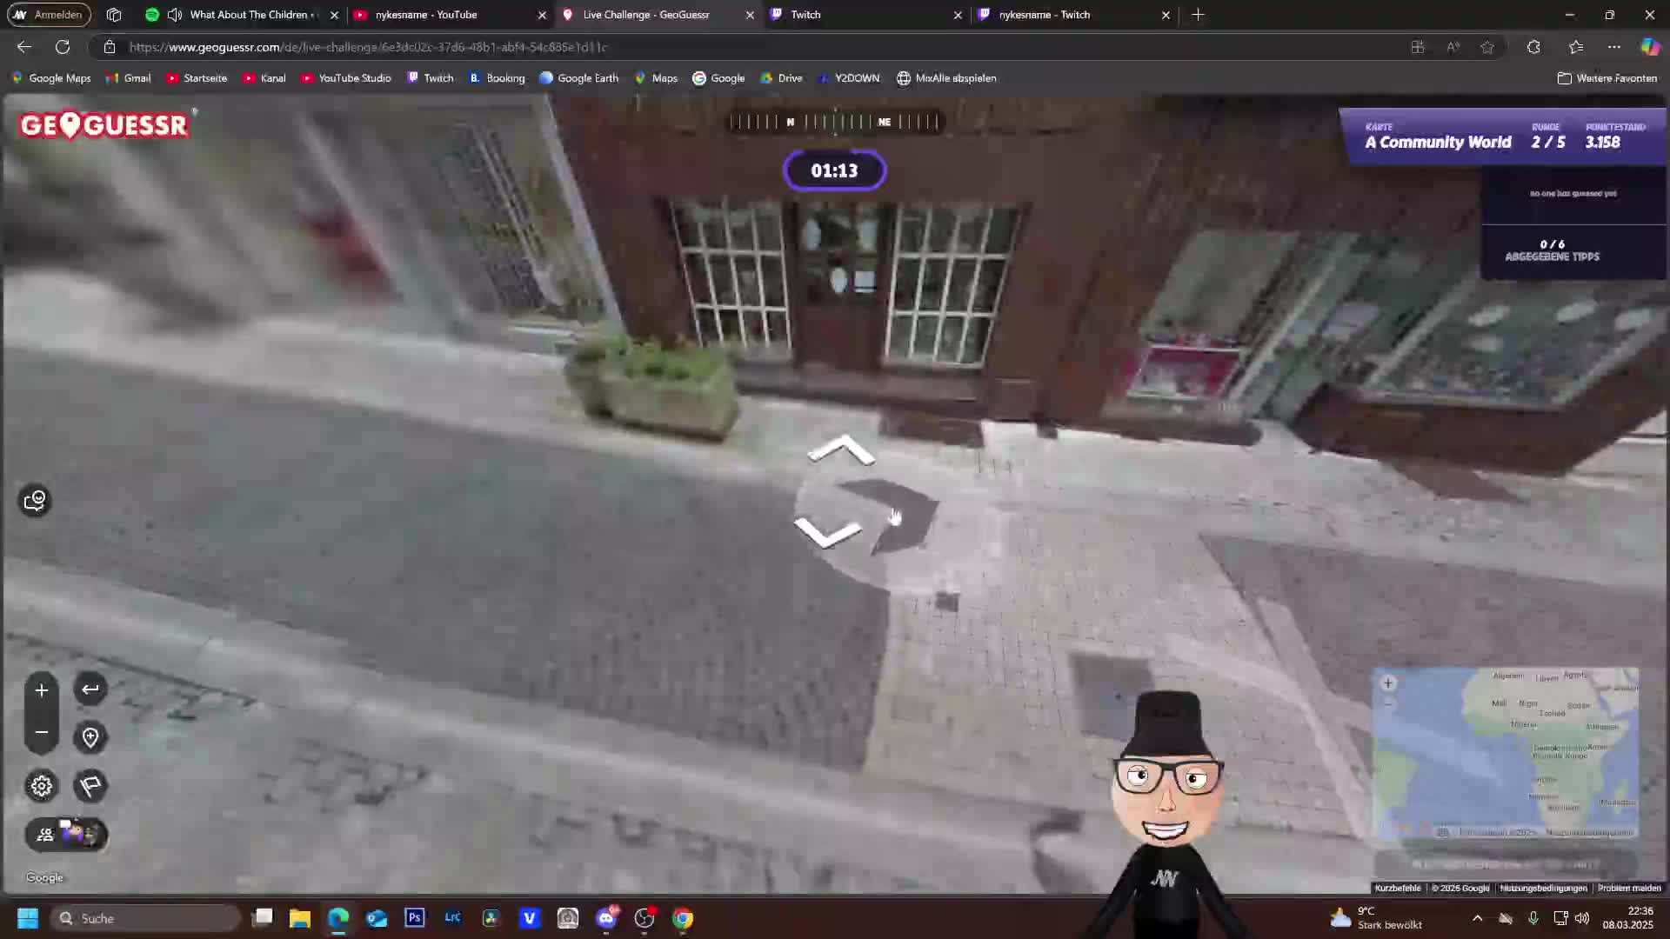Reload the current page

click(x=63, y=47)
